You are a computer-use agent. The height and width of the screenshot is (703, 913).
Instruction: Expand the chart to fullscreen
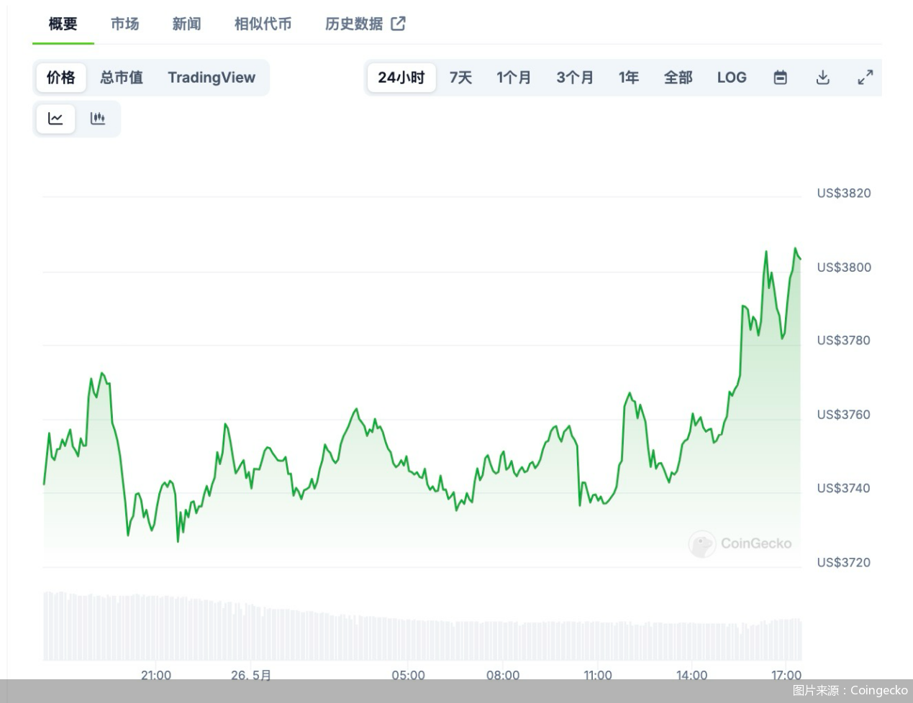pyautogui.click(x=865, y=78)
